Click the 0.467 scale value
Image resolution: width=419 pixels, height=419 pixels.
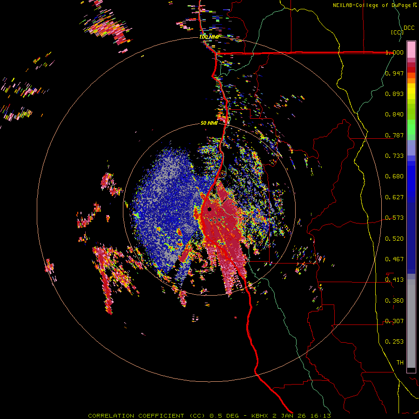point(394,259)
